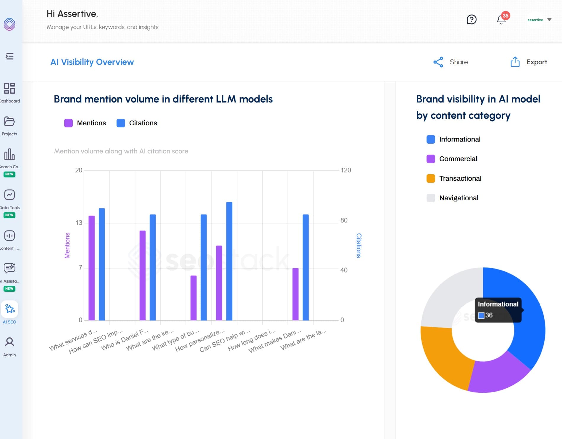
Task: Click 'Mention volume along with AI citation score'
Action: click(121, 151)
